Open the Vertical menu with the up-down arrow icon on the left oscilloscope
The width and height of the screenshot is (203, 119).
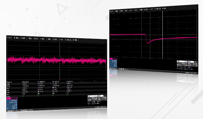[16, 38]
